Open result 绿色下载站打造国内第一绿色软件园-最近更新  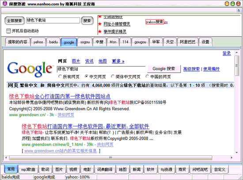coord(85,126)
